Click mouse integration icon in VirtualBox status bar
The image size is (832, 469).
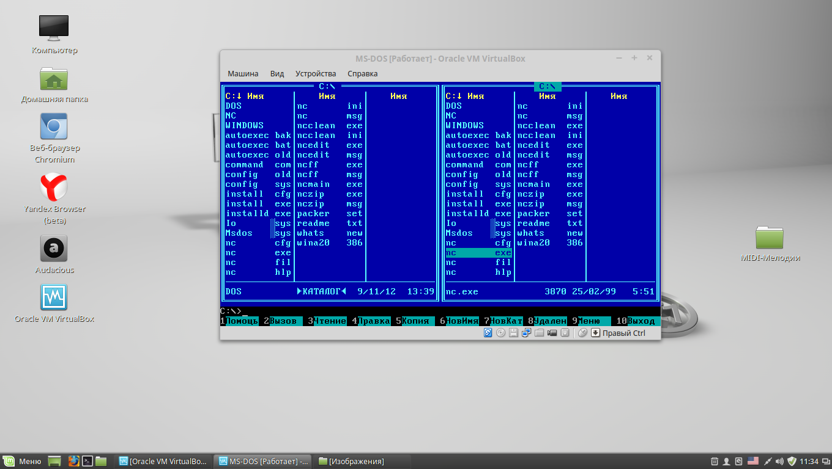tap(582, 333)
